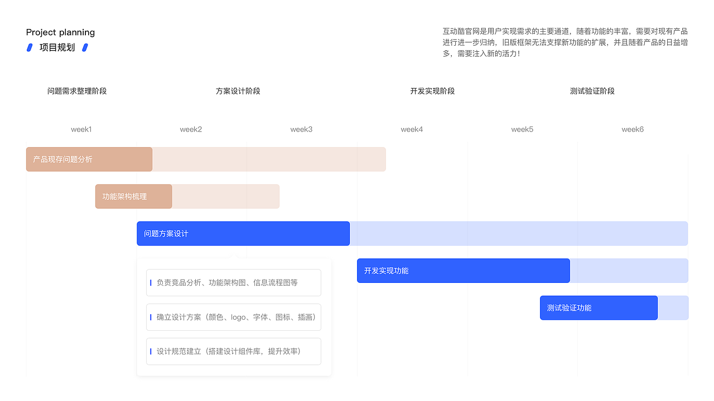Select the 产品现存问题分析 task bar
The width and height of the screenshot is (714, 401).
click(89, 159)
